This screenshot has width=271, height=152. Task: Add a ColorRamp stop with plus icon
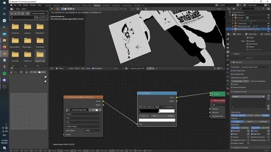tap(141, 107)
